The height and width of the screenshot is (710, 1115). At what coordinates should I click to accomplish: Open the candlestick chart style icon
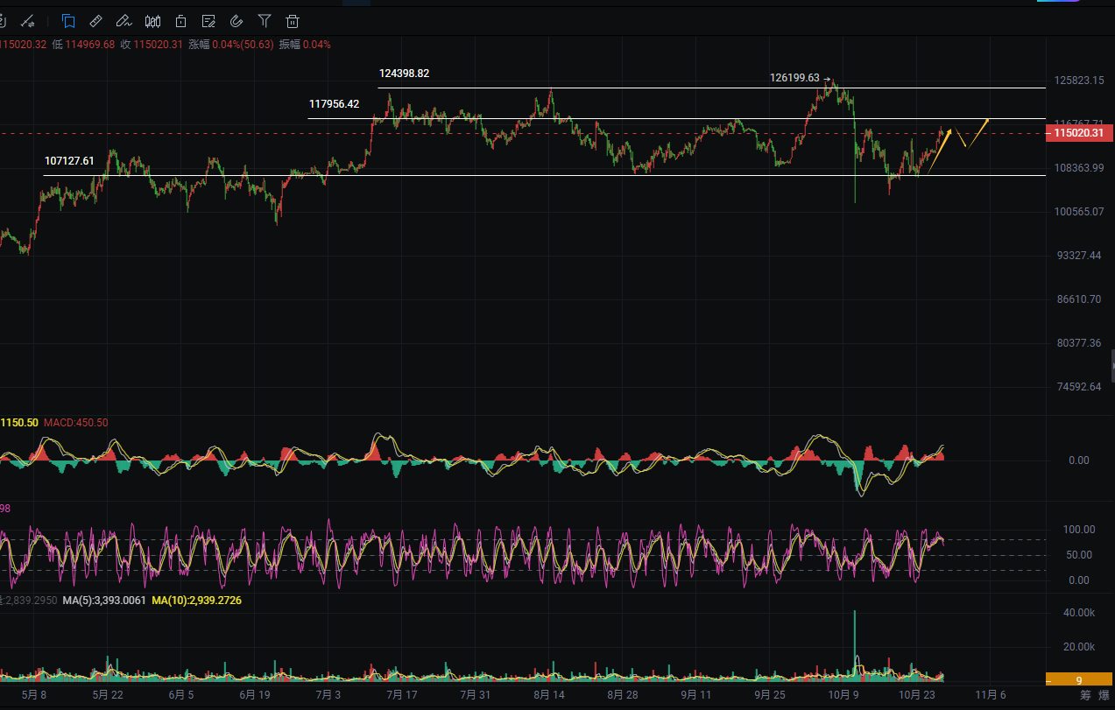152,20
